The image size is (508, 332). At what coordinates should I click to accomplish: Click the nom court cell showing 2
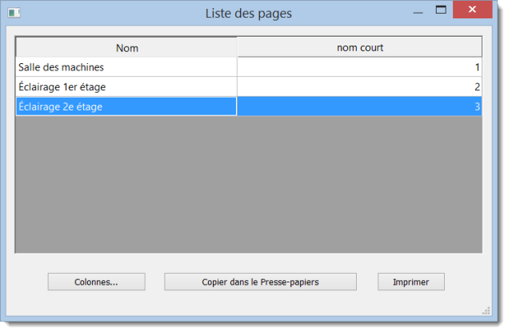tap(360, 87)
